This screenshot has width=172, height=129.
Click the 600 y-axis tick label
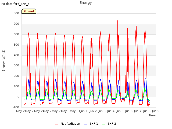point(16,34)
